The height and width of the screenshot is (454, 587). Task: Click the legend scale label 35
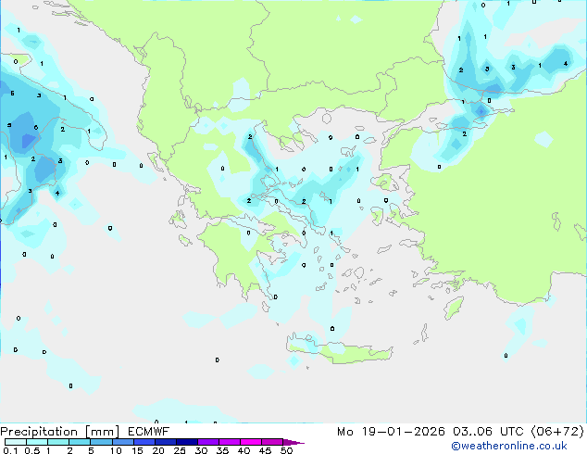click(x=222, y=450)
